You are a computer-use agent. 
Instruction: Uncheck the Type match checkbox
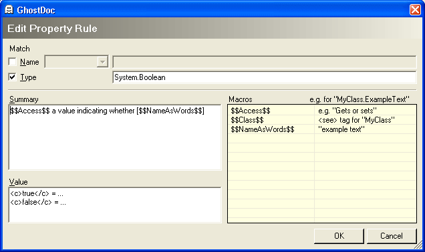pyautogui.click(x=12, y=77)
